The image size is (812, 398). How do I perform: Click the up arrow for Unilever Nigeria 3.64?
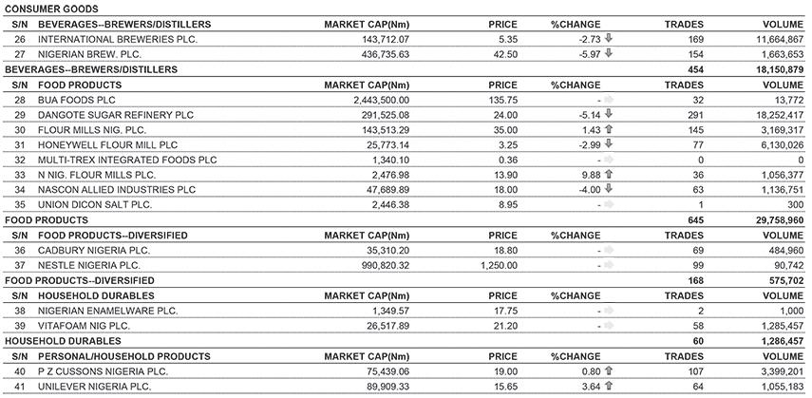pyautogui.click(x=609, y=387)
